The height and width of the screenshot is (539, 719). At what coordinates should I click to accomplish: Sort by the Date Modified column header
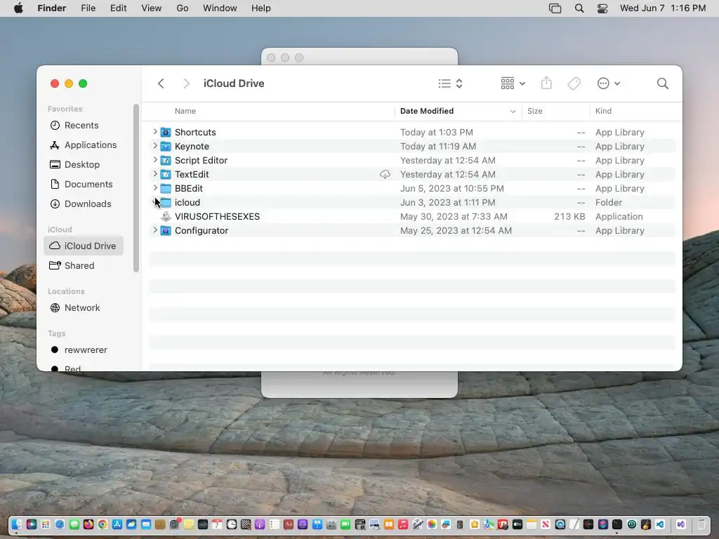[427, 111]
